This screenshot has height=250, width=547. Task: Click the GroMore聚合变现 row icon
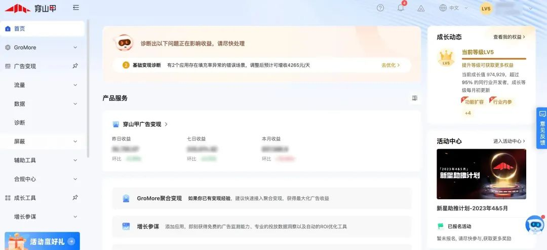tap(126, 198)
